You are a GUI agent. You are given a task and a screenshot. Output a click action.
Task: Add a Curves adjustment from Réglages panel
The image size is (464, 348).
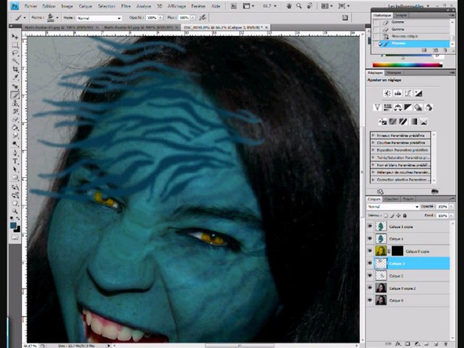(408, 93)
